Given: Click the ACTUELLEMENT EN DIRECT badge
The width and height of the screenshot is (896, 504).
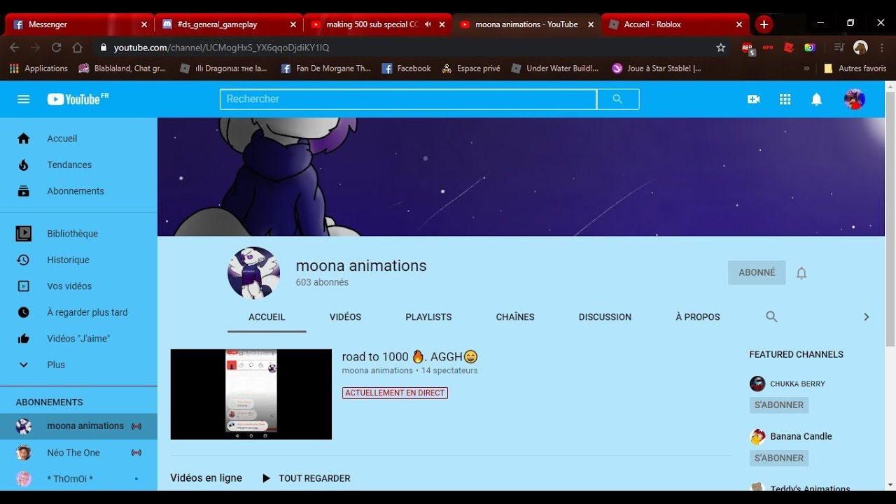Looking at the screenshot, I should pyautogui.click(x=395, y=393).
